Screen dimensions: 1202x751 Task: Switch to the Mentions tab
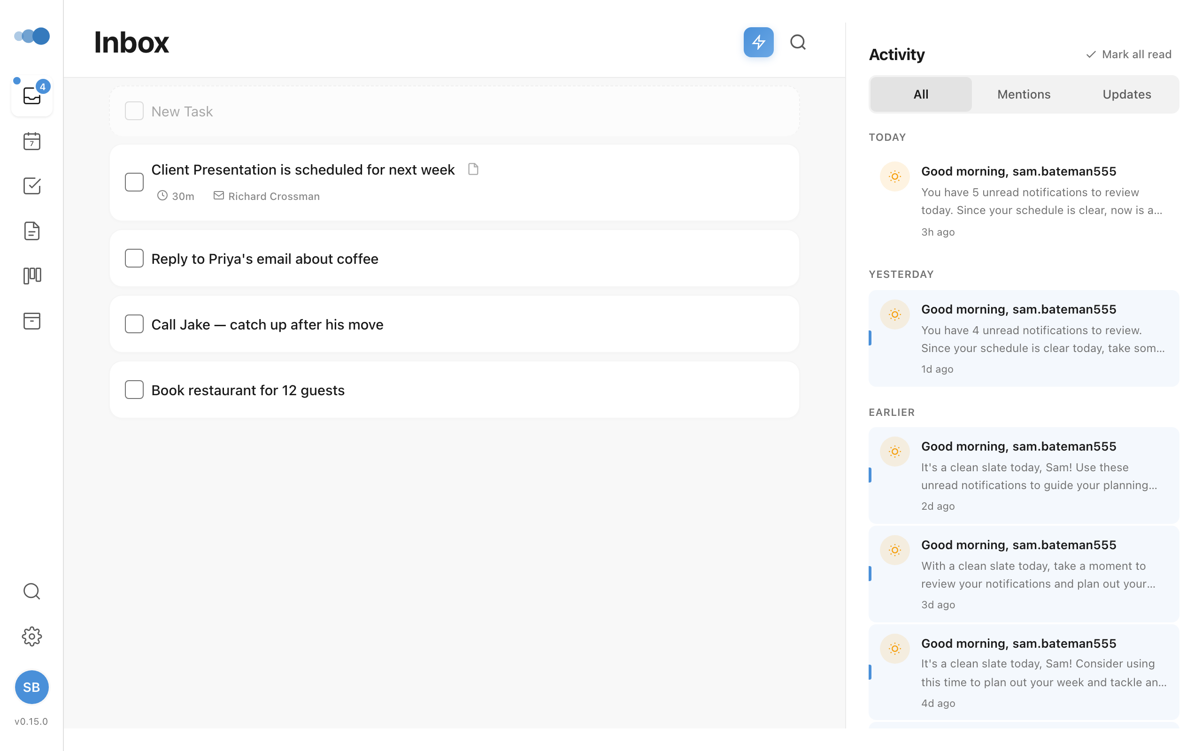point(1024,94)
